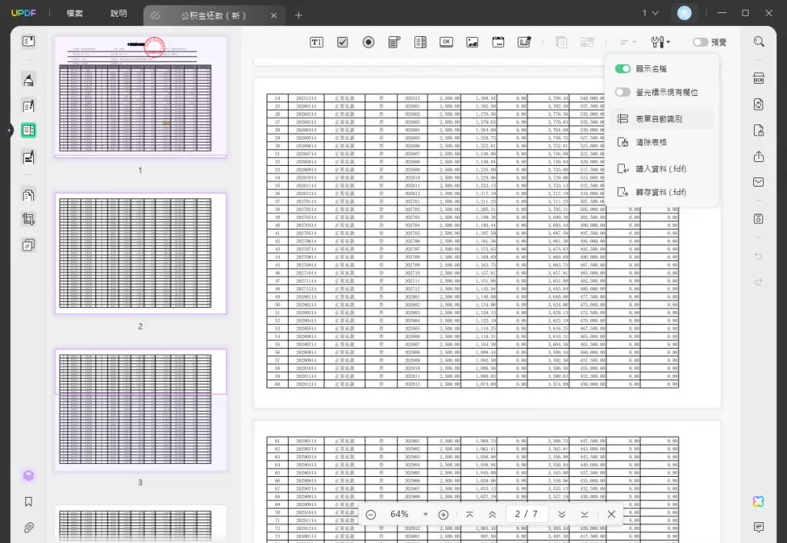Select page 1 thumbnail
This screenshot has height=543, width=787.
[141, 96]
